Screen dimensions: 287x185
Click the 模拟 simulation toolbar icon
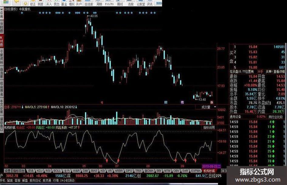[71, 3]
